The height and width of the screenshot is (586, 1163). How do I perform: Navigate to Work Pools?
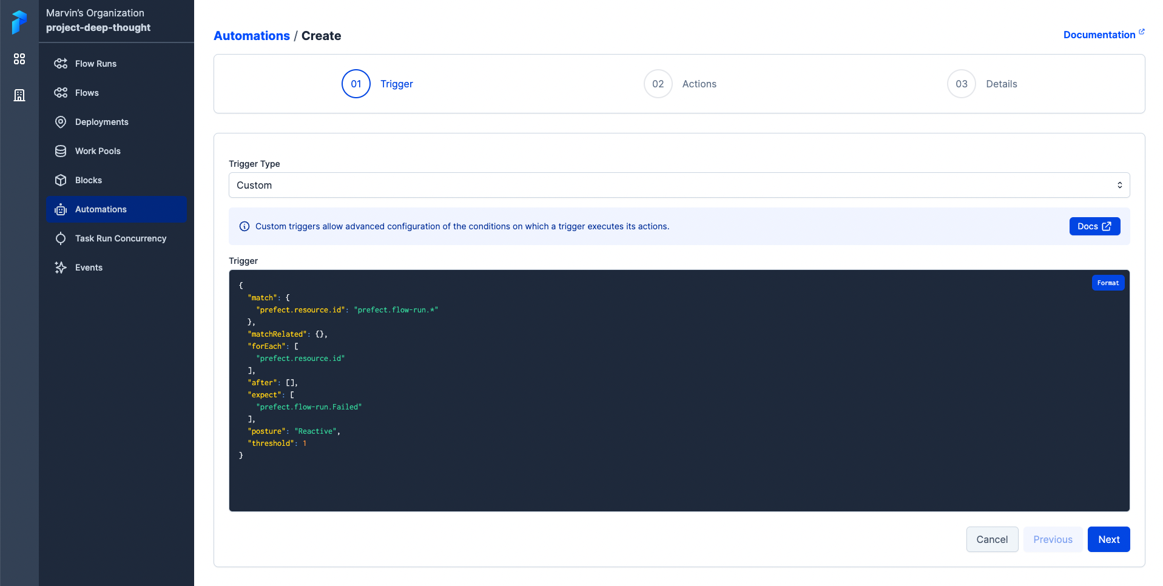[116, 151]
